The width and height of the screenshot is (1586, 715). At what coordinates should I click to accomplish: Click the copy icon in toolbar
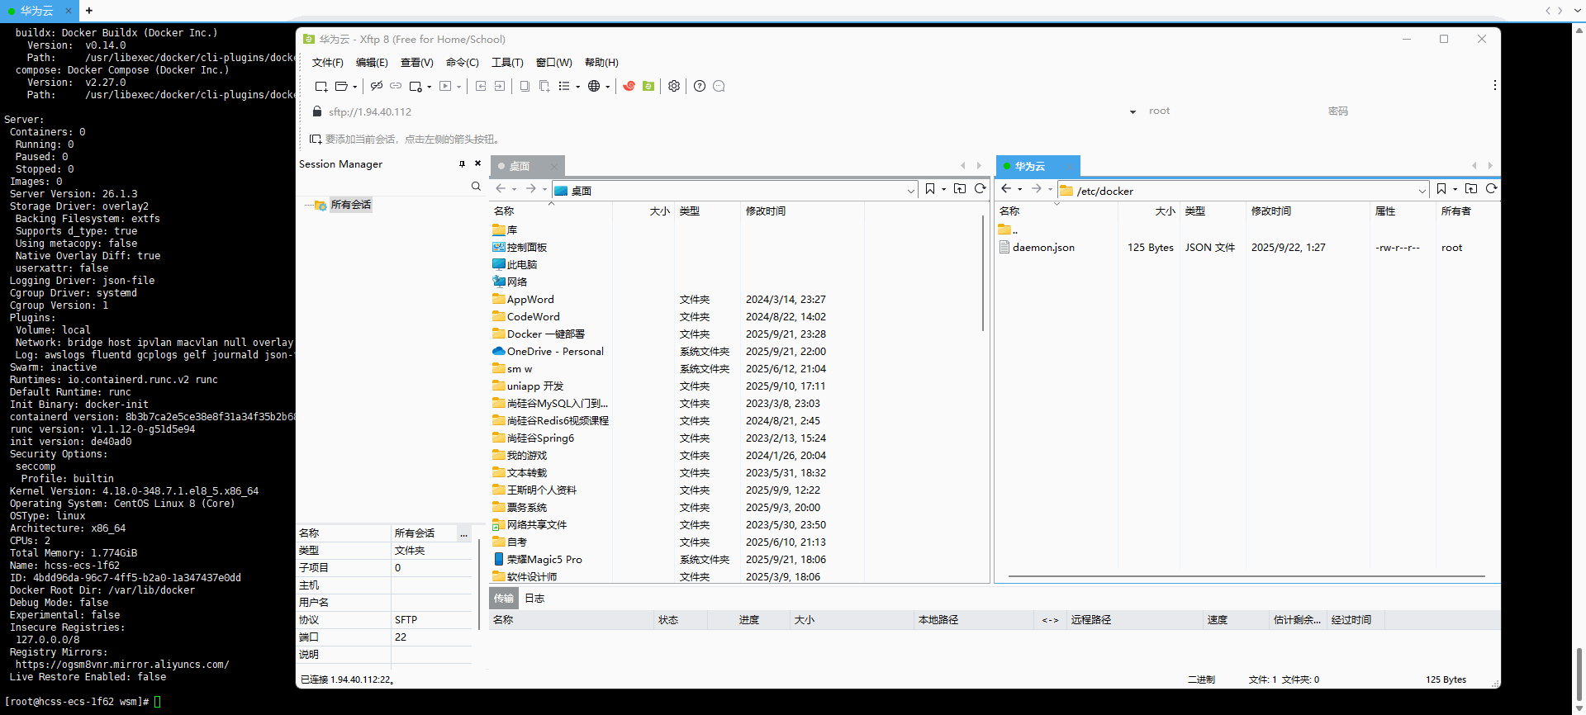[x=525, y=86]
